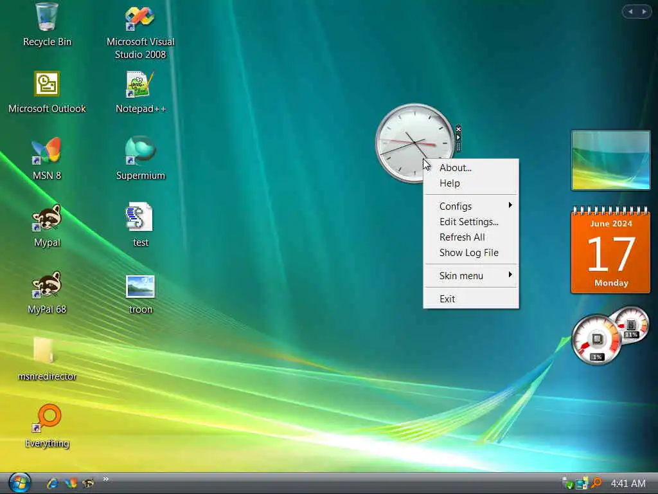658x494 pixels.
Task: Click the analog clock face gadget
Action: click(x=414, y=143)
